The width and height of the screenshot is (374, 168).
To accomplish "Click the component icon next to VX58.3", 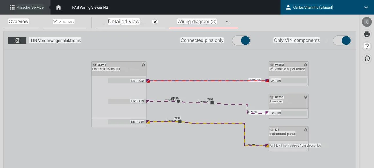I will [x=272, y=65].
